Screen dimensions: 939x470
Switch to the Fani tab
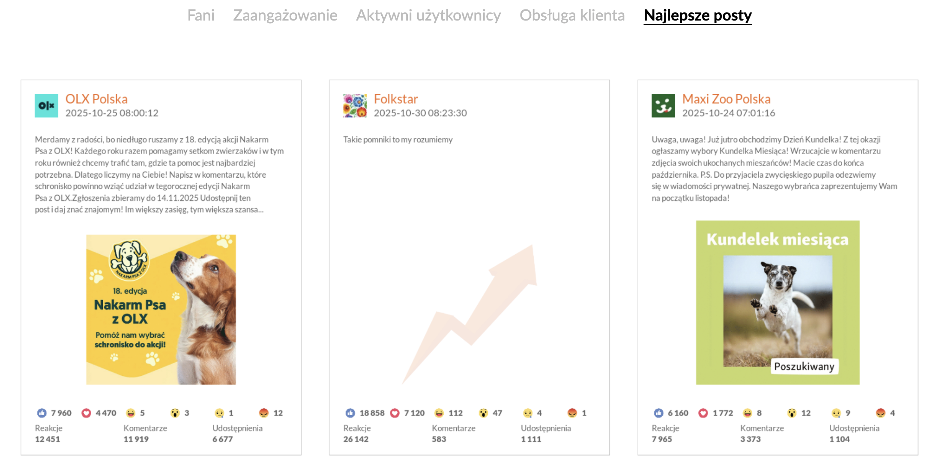point(201,15)
